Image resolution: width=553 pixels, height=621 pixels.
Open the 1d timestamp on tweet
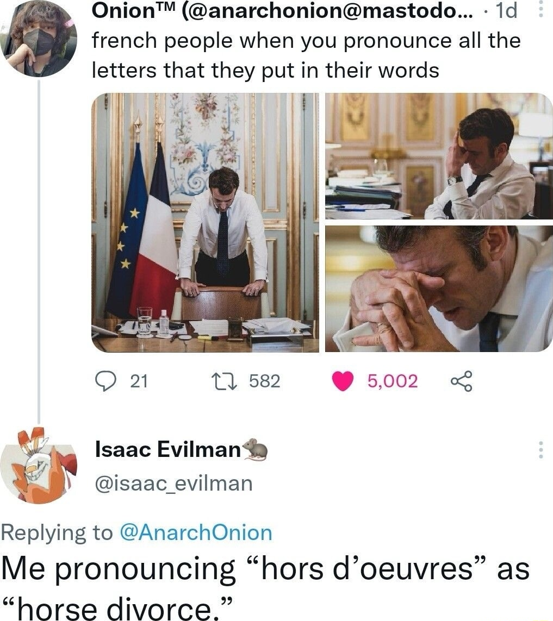click(506, 11)
